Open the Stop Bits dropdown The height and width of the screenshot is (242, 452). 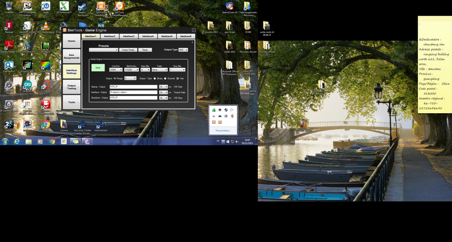click(x=177, y=70)
